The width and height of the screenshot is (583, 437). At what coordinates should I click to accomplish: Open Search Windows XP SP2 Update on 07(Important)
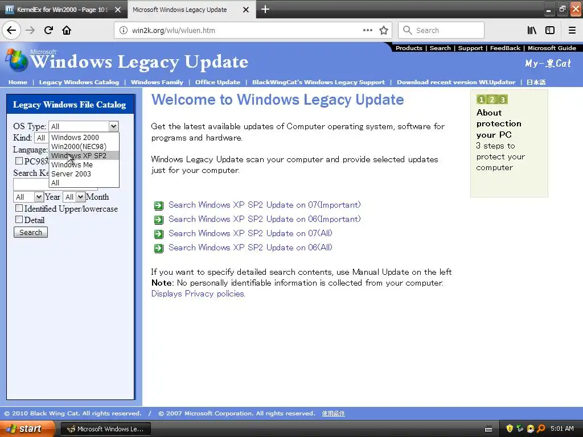click(x=264, y=205)
